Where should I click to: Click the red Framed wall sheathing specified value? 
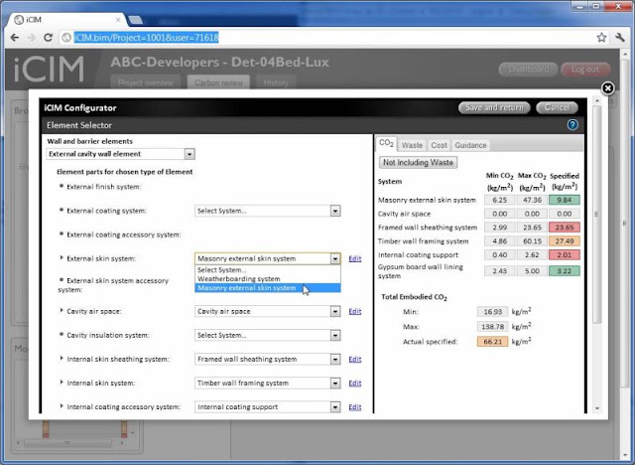[565, 228]
